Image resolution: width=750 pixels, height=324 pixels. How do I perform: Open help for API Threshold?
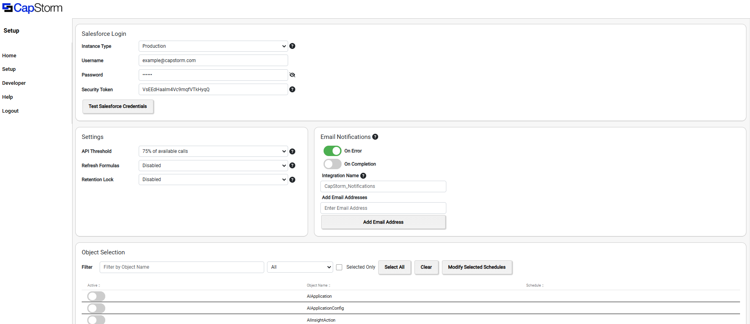point(292,151)
